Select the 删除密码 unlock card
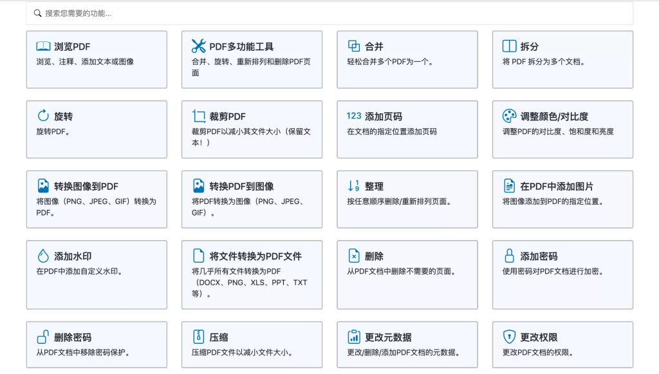Screen dimensions: 659x374 [x=97, y=344]
